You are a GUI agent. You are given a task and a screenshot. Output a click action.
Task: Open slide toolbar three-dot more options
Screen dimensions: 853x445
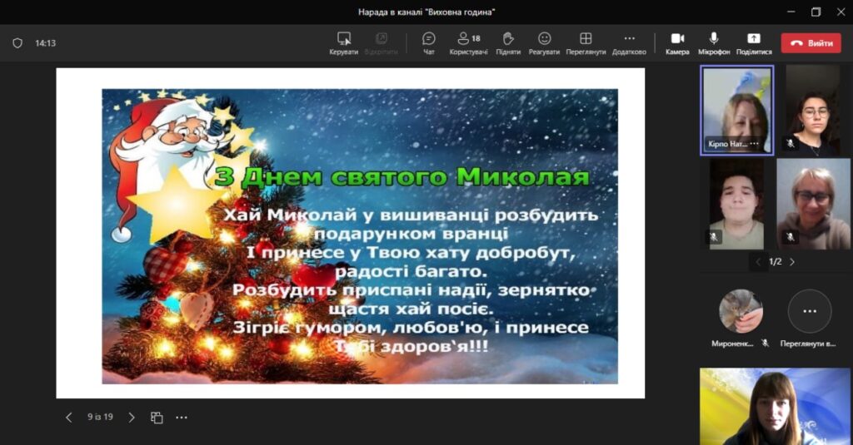point(182,418)
